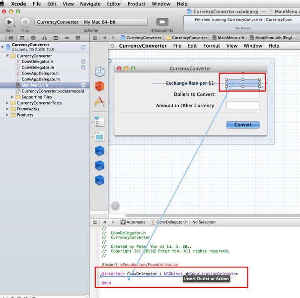Click the Amount in Other Currency field
The width and height of the screenshot is (300, 298).
(x=243, y=105)
